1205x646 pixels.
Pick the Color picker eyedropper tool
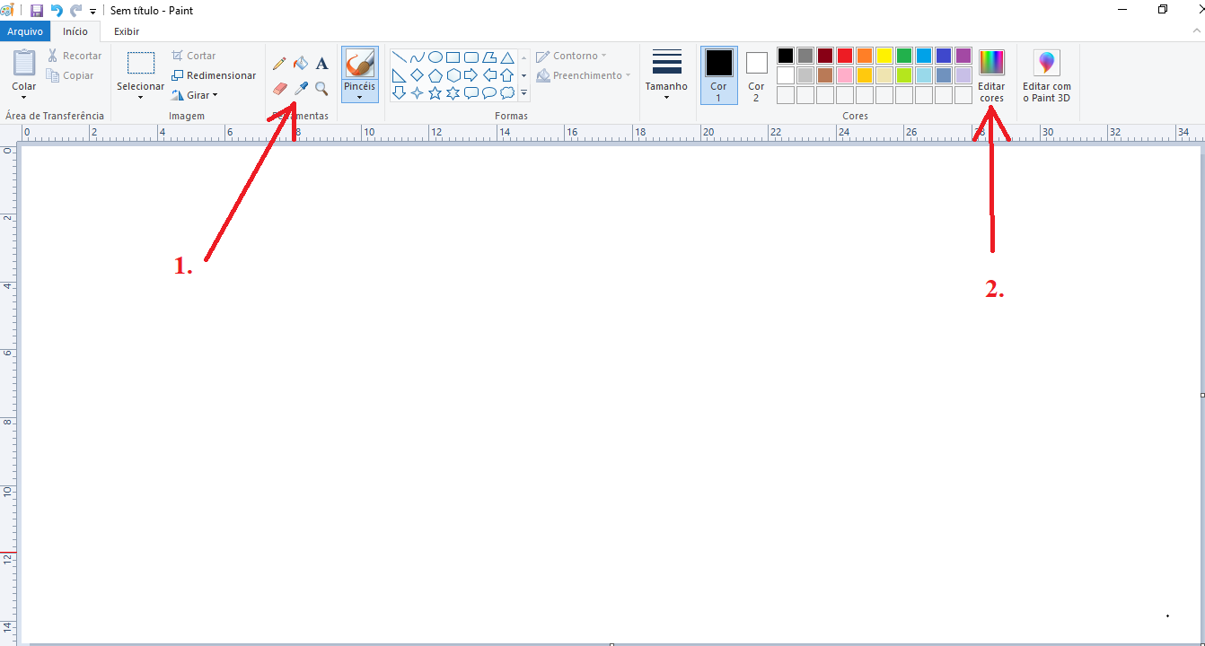301,89
